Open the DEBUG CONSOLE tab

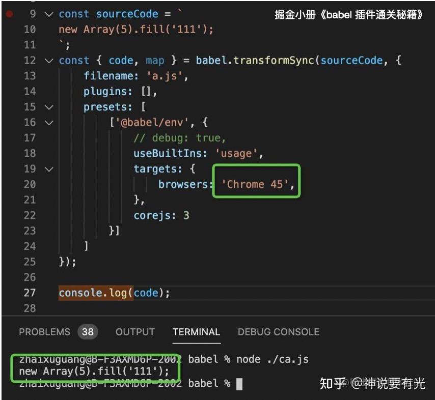279,332
